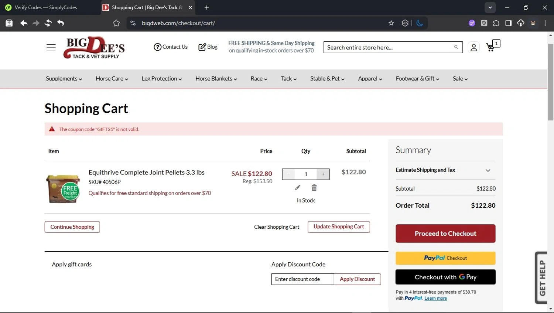Click Proceed to Checkout button
The image size is (554, 313).
[445, 234]
